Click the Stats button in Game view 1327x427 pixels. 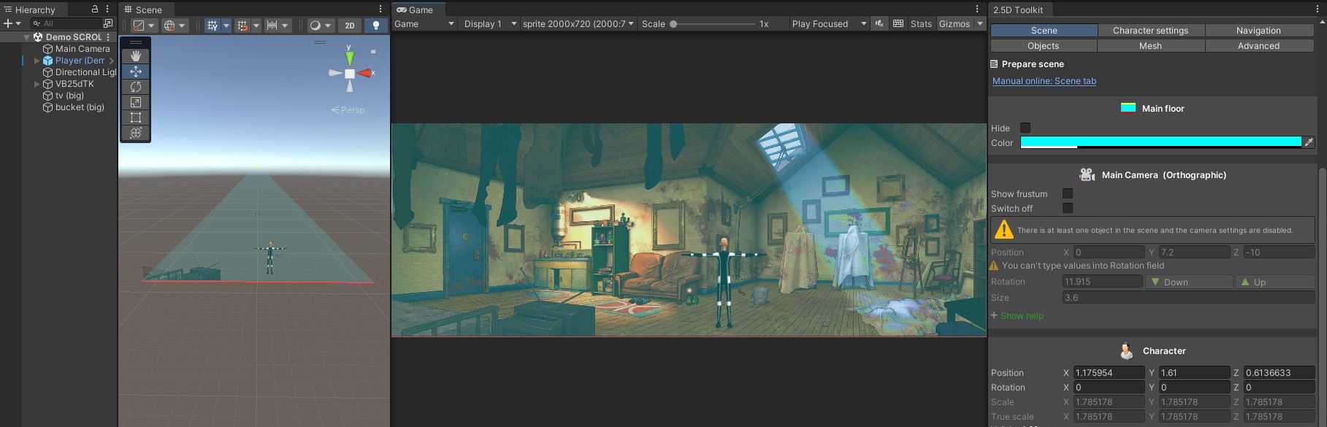coord(921,24)
